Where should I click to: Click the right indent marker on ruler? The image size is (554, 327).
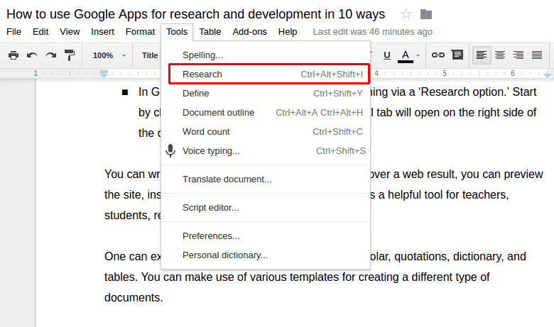click(548, 74)
